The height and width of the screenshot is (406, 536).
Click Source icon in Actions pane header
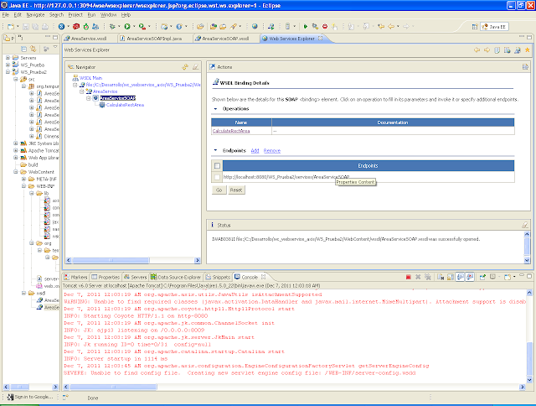tap(525, 67)
